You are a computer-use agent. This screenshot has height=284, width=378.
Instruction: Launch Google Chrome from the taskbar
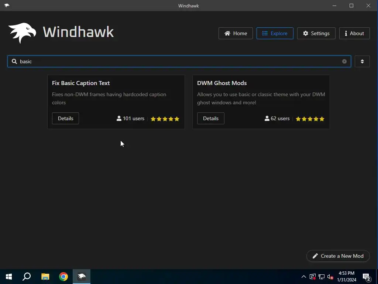(x=63, y=277)
